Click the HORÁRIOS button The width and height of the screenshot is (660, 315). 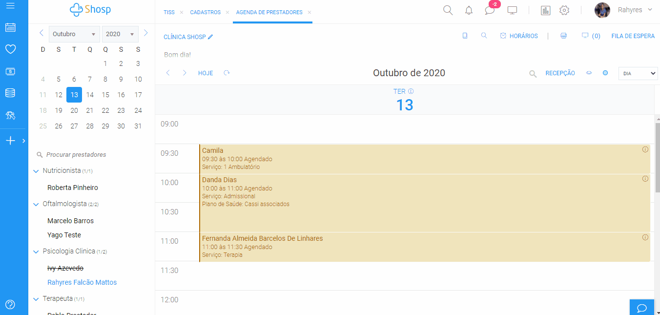pos(518,36)
